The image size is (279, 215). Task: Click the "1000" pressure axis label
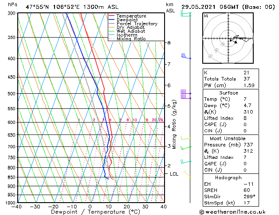(x=12, y=203)
